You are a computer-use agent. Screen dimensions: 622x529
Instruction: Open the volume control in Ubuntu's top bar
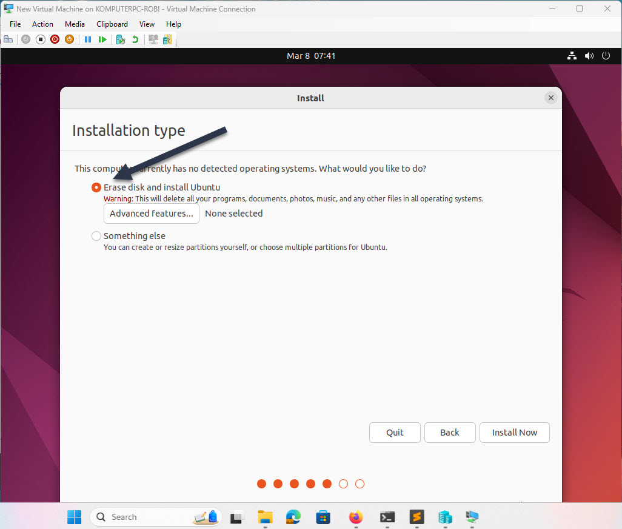[589, 55]
